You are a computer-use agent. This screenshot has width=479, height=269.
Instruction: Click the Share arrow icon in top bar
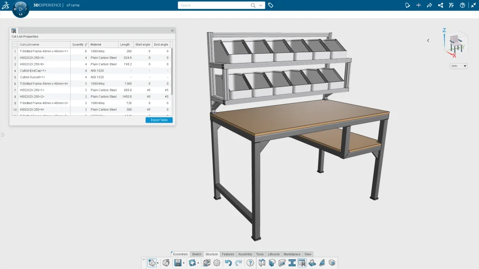coord(429,6)
